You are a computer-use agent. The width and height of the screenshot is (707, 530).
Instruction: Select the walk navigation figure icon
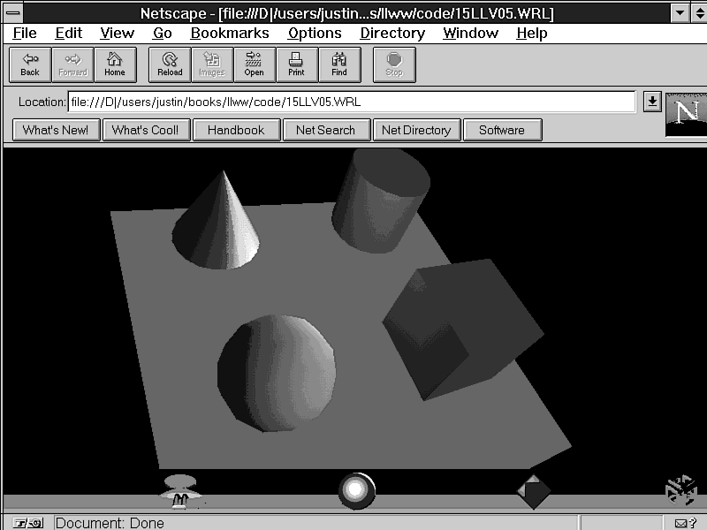coord(180,492)
